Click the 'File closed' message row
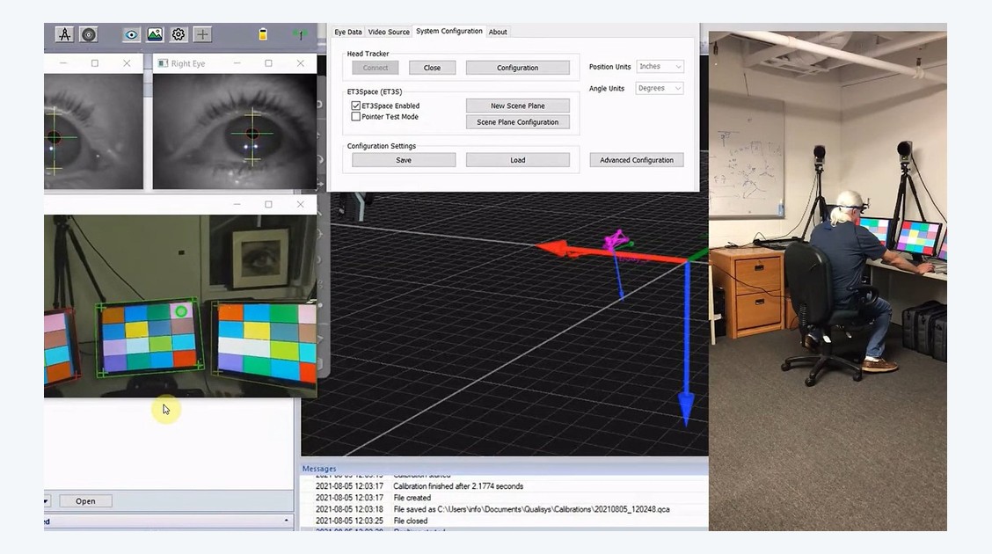The image size is (992, 554). click(411, 521)
